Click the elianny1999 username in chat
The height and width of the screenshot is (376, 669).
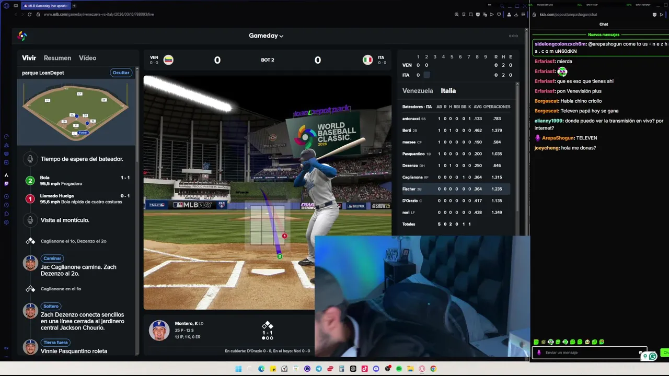(548, 121)
